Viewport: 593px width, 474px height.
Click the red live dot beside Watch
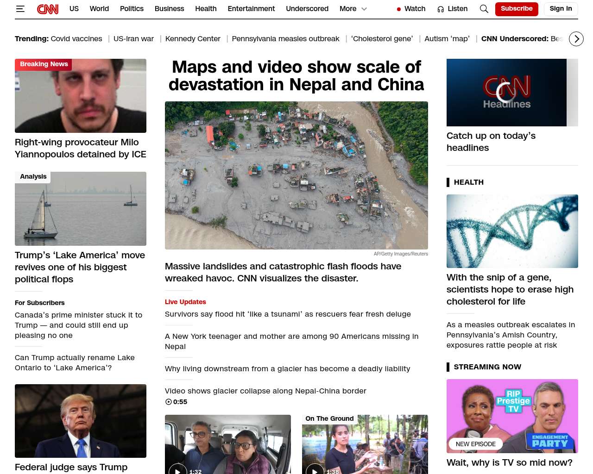coord(399,9)
